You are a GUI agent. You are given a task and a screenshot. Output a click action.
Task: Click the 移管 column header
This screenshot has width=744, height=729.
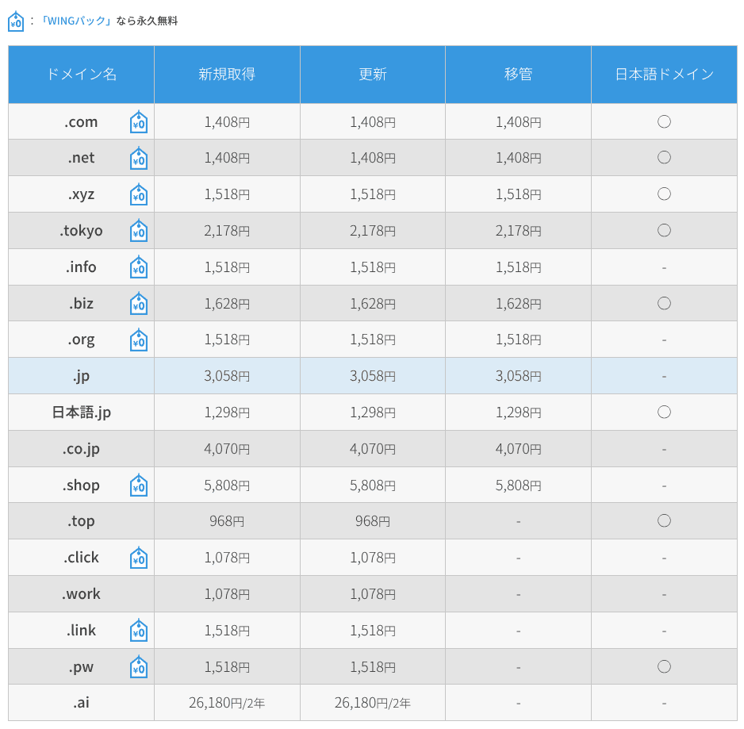point(518,75)
